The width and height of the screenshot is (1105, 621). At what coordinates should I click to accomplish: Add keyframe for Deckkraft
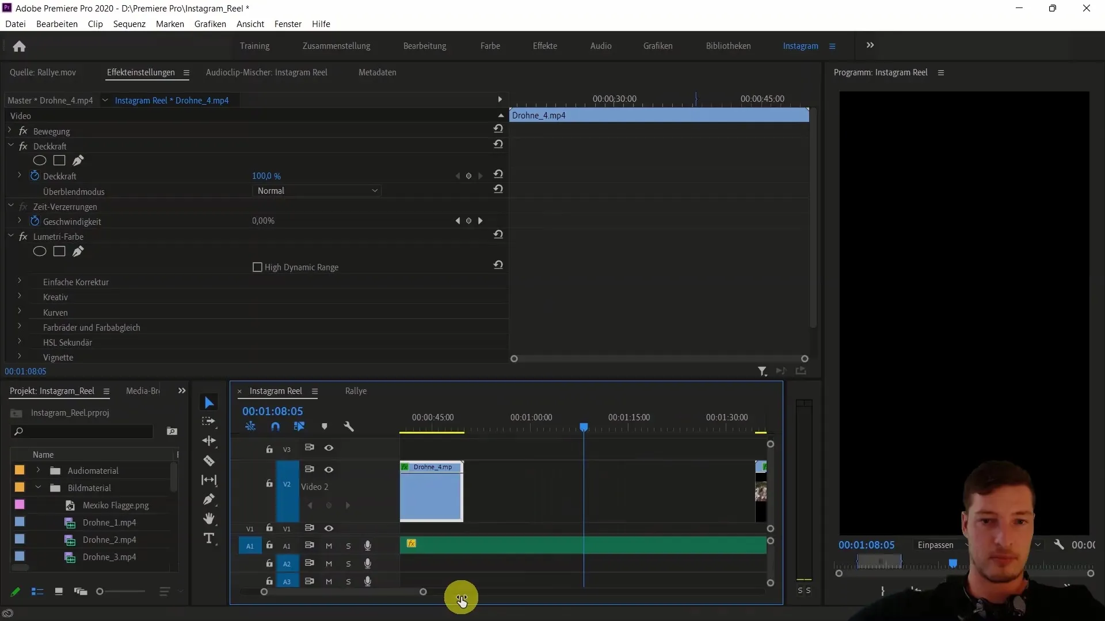click(x=468, y=176)
